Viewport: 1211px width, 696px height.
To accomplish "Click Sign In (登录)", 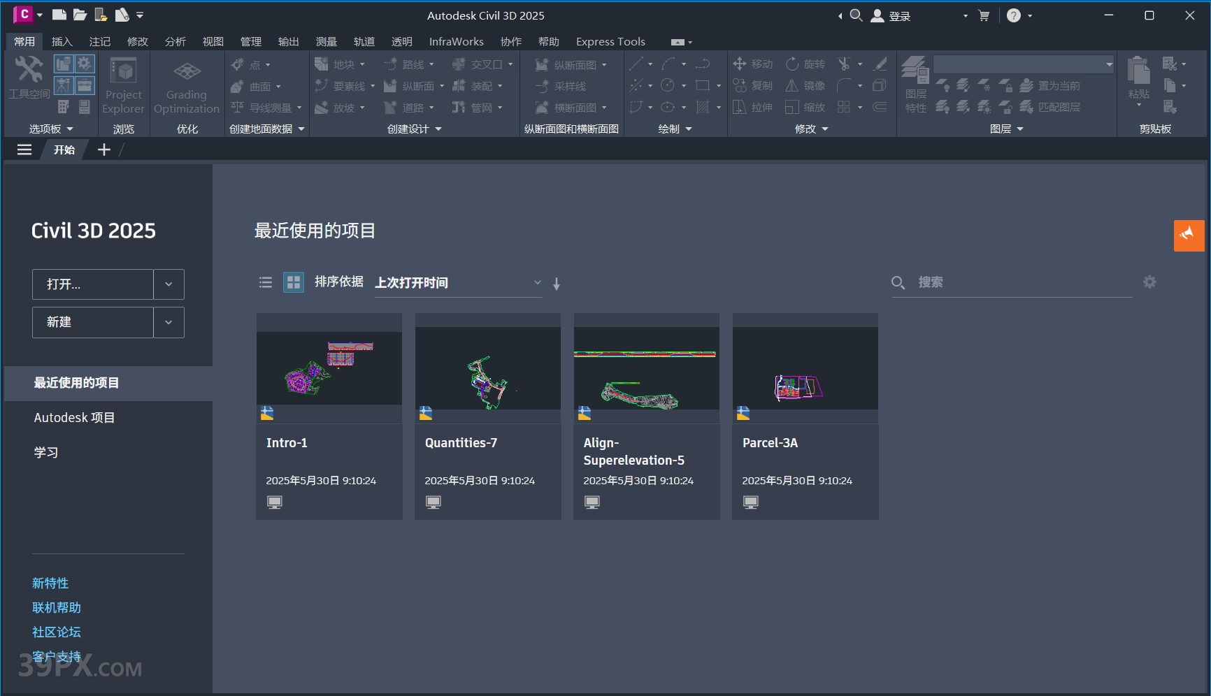I will (891, 15).
